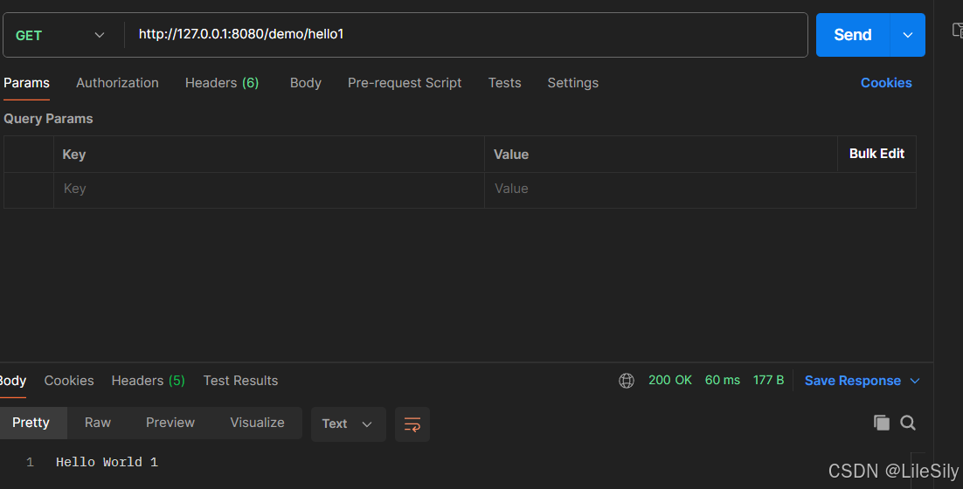
Task: Open search in the response body
Action: pyautogui.click(x=908, y=423)
